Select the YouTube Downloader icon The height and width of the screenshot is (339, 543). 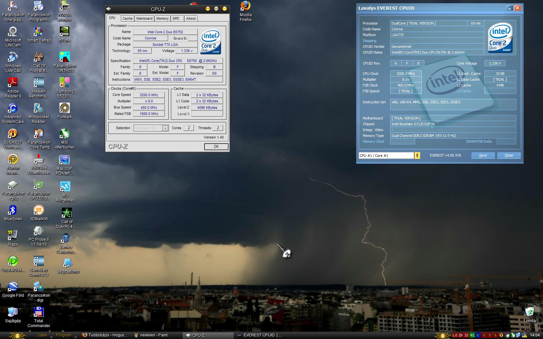click(39, 164)
